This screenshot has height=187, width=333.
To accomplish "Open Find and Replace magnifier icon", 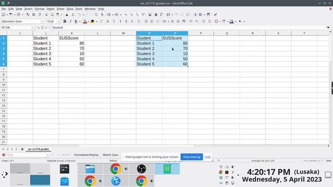I will pyautogui.click(x=96, y=15).
